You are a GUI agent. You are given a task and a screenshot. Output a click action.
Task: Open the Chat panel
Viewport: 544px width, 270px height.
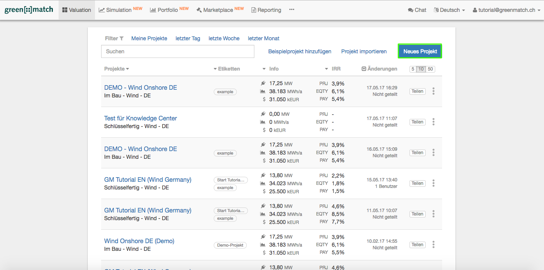417,10
